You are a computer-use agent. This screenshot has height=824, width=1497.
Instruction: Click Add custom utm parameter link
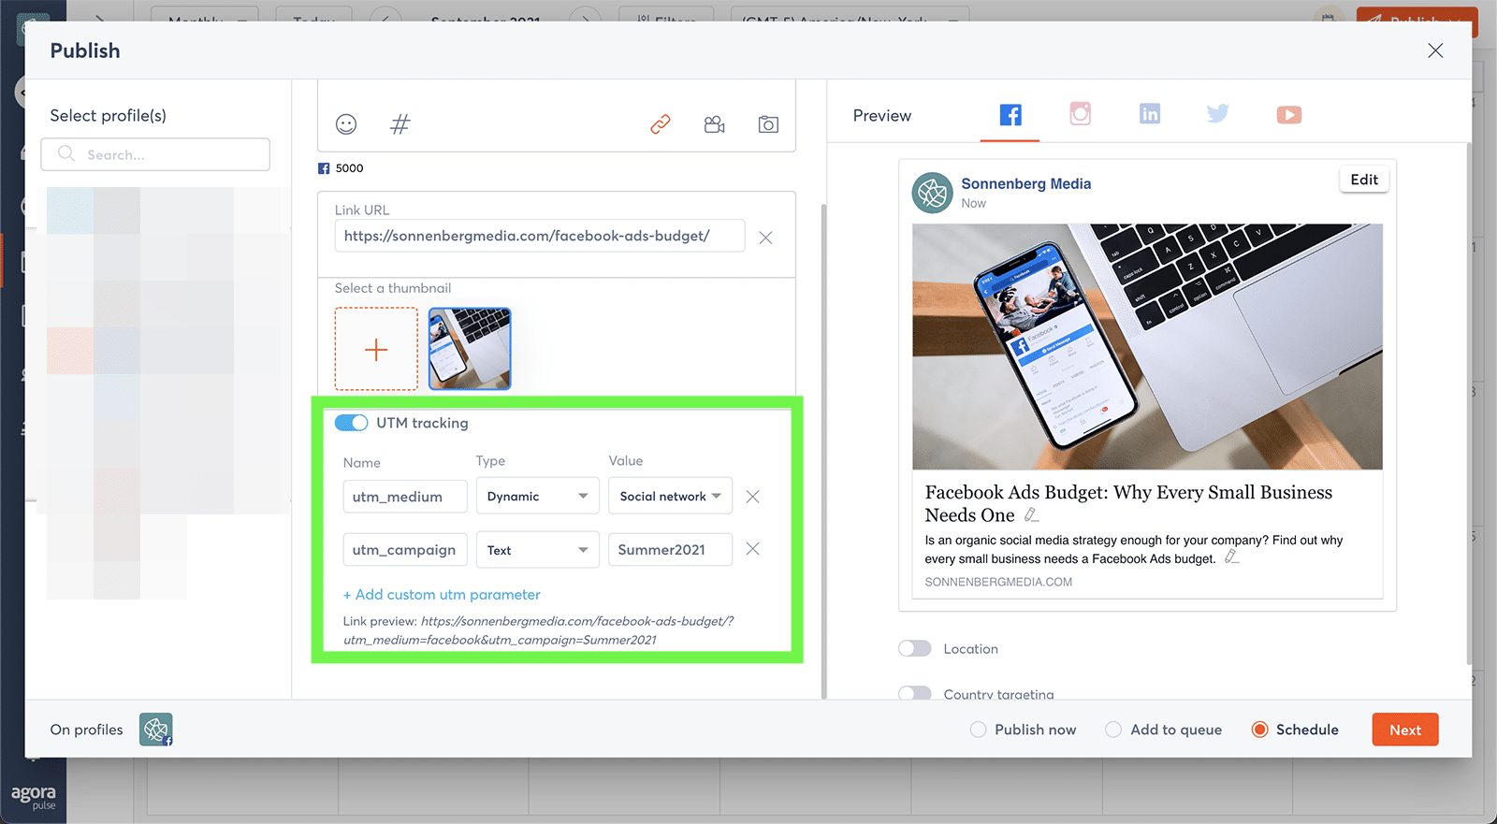pyautogui.click(x=442, y=595)
